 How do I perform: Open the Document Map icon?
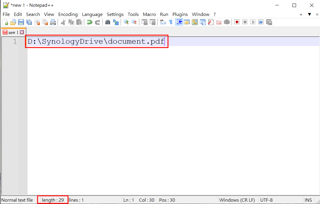(195, 22)
